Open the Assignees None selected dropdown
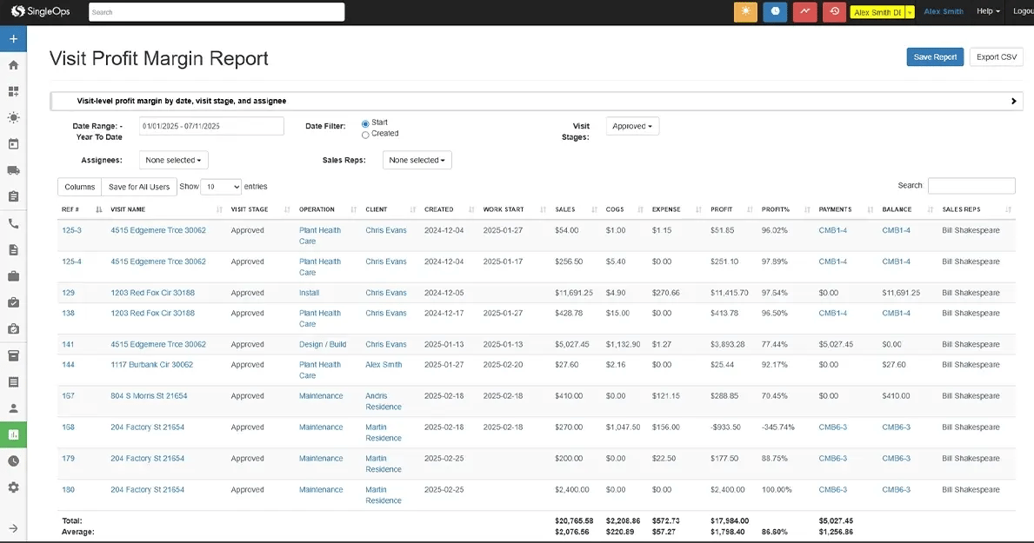1034x543 pixels. (174, 160)
